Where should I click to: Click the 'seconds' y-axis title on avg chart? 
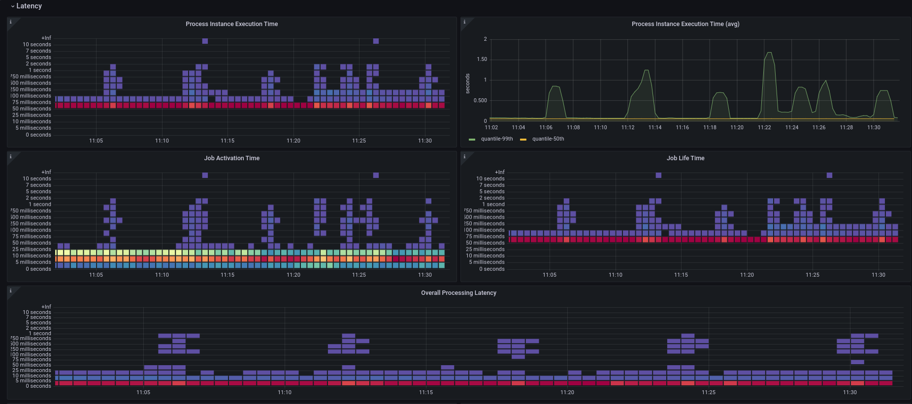468,84
